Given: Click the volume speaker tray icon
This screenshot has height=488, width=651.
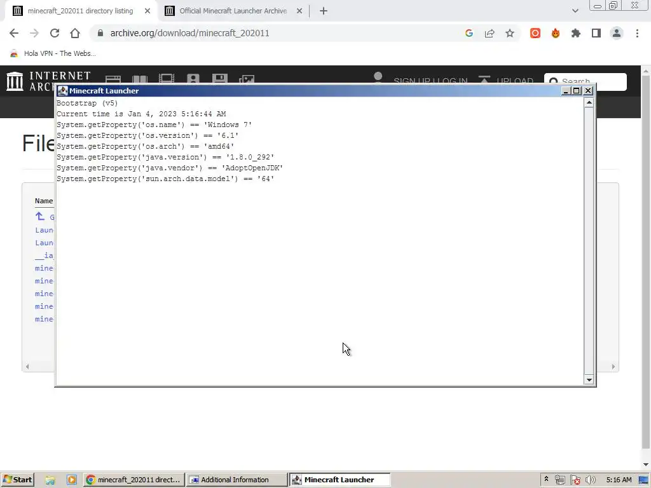Looking at the screenshot, I should pyautogui.click(x=590, y=480).
